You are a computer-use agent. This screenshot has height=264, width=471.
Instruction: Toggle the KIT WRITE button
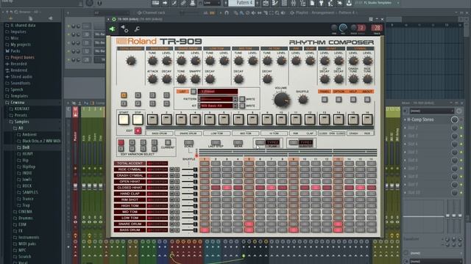[x=242, y=106]
